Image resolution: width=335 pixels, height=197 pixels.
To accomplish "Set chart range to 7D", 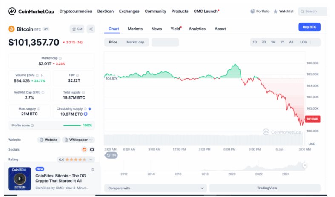I will tap(263, 42).
